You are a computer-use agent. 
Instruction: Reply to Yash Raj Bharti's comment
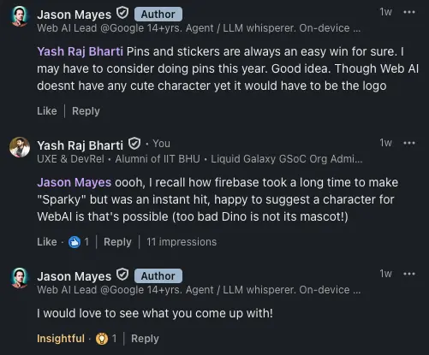coord(117,242)
